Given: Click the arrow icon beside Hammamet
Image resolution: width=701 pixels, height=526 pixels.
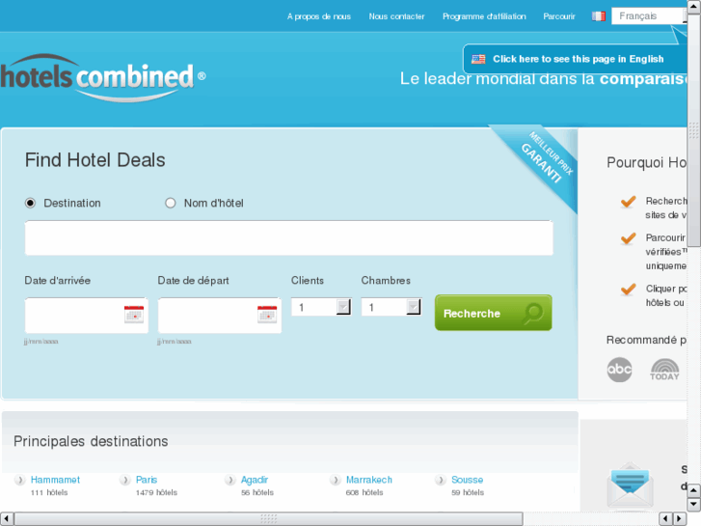Looking at the screenshot, I should click(x=19, y=481).
